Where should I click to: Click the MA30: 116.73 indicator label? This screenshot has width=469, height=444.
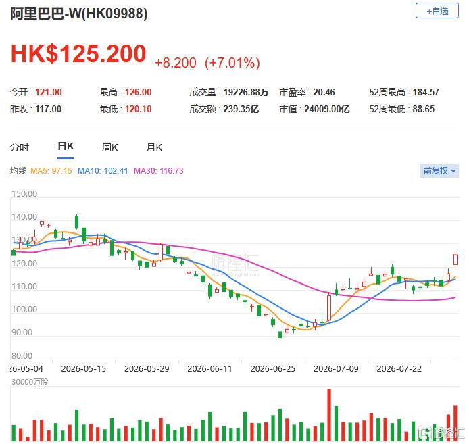(159, 171)
